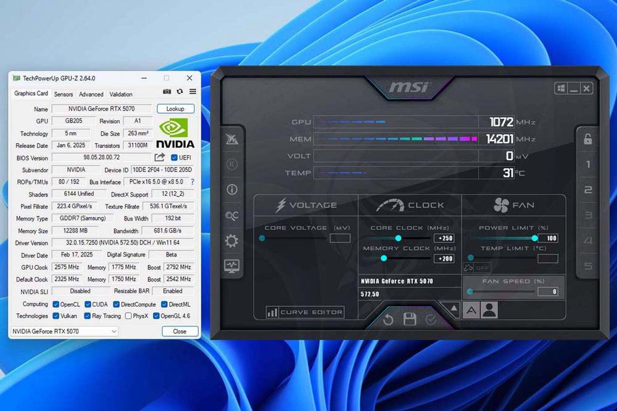Launch the OC Scanner icon

[x=232, y=215]
